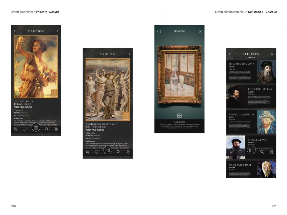Select PETER PAUL RUBENS name in Artists list
This screenshot has width=287, height=215.
pyautogui.click(x=260, y=89)
